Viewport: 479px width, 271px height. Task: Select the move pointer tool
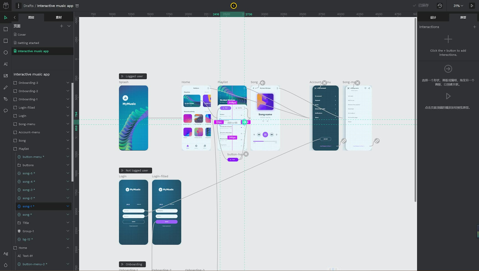[6, 17]
